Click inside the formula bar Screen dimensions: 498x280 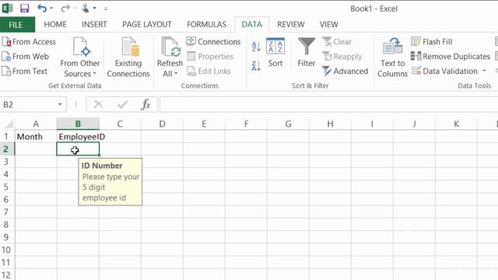click(x=328, y=104)
